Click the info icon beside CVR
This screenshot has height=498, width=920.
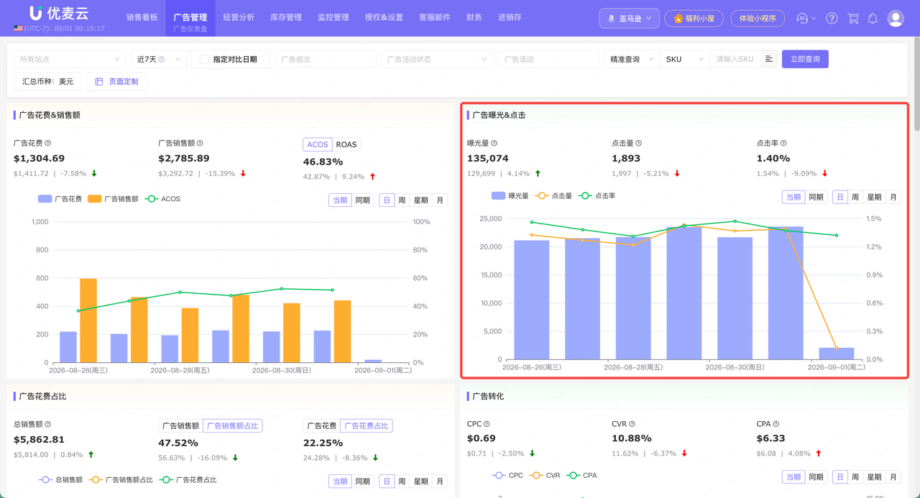[632, 424]
